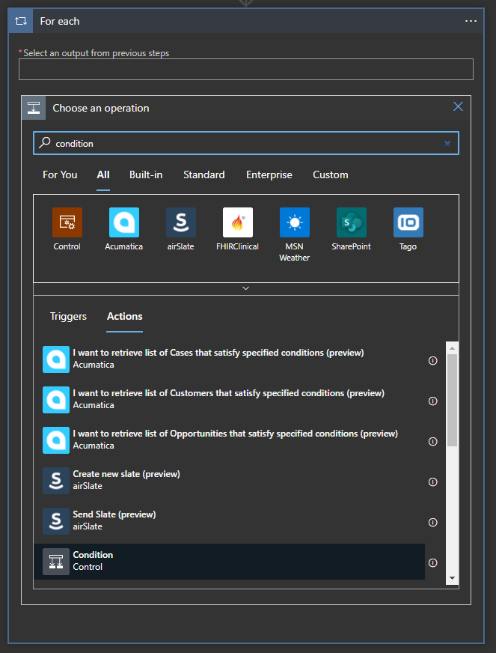Choose Create new slate action
This screenshot has width=496, height=653.
coord(229,480)
